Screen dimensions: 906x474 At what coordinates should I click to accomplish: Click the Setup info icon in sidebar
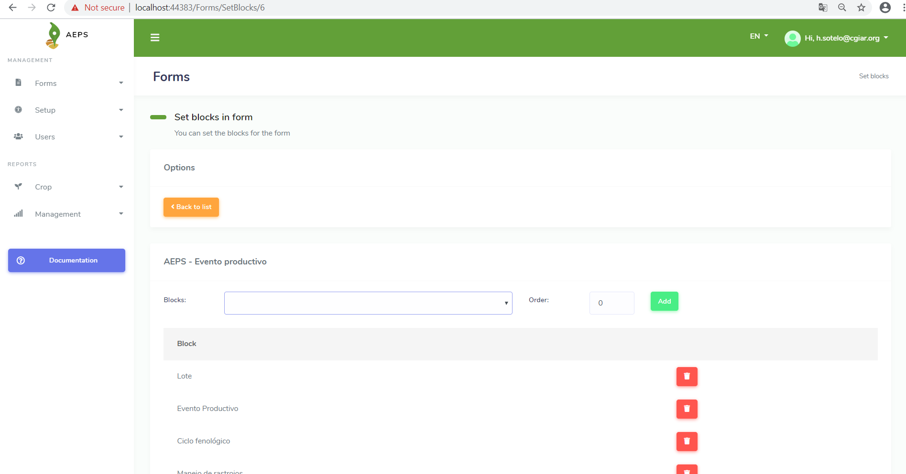tap(18, 109)
